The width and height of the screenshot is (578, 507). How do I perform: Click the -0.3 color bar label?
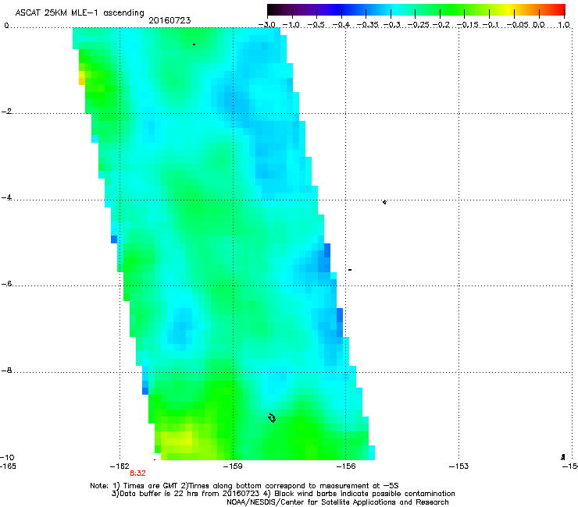(392, 25)
